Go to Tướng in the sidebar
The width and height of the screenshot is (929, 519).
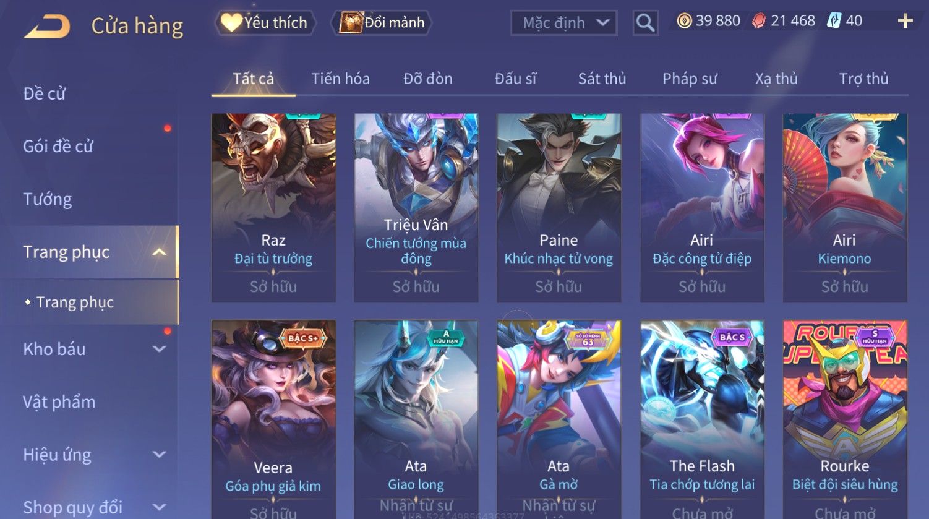coord(48,199)
